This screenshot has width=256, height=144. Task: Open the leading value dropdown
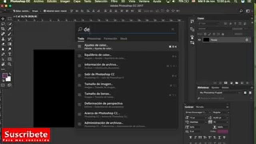[220, 118]
